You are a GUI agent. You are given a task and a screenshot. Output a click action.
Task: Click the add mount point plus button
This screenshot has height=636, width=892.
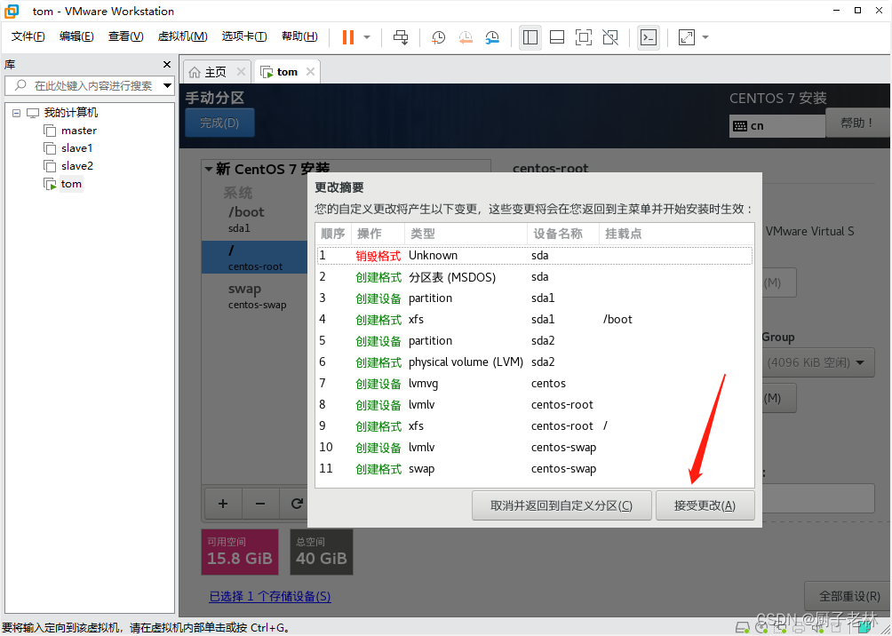223,504
